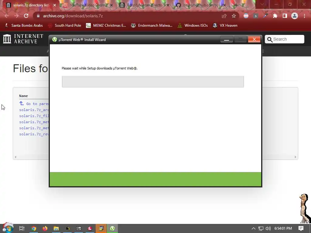The height and width of the screenshot is (233, 311).
Task: Bookmark this page with the star icon
Action: point(234,16)
